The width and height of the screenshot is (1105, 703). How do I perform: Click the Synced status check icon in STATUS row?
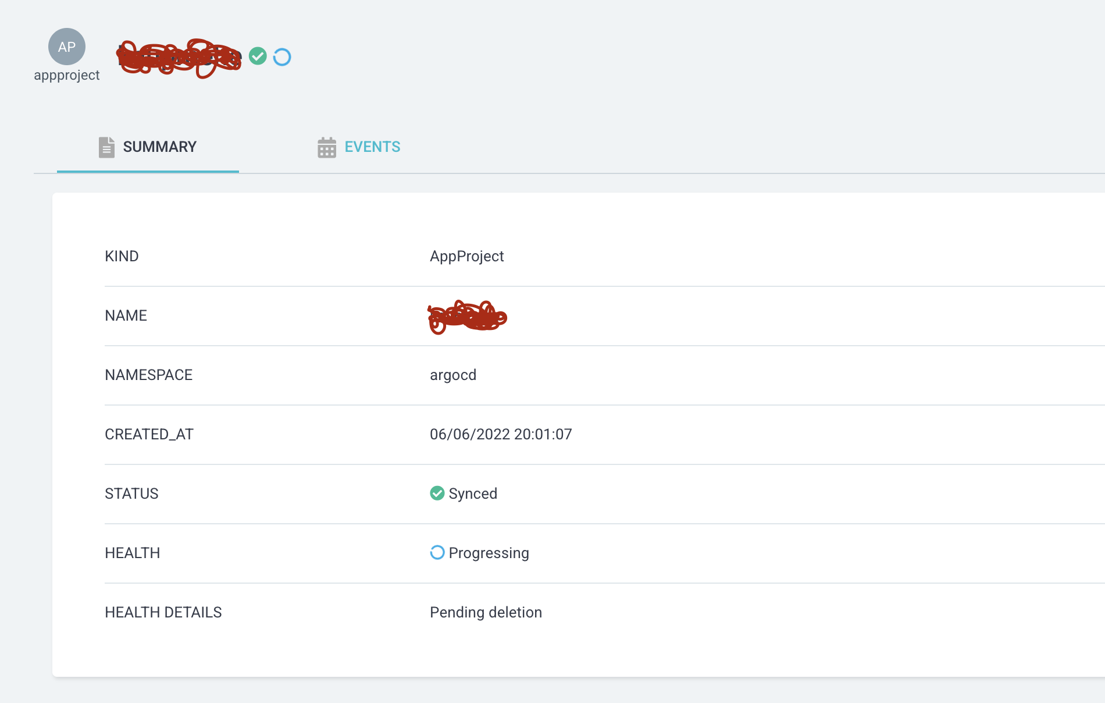[x=436, y=493]
